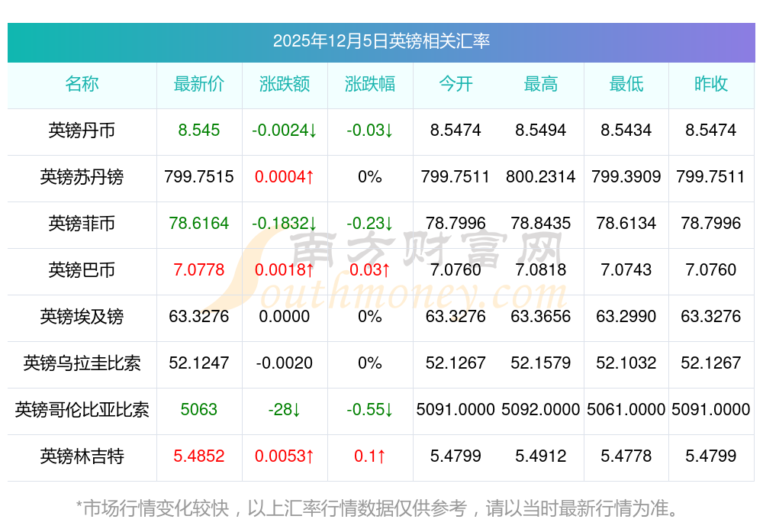Click the 2025年12月5日英镑相关汇率 title banner

click(381, 41)
